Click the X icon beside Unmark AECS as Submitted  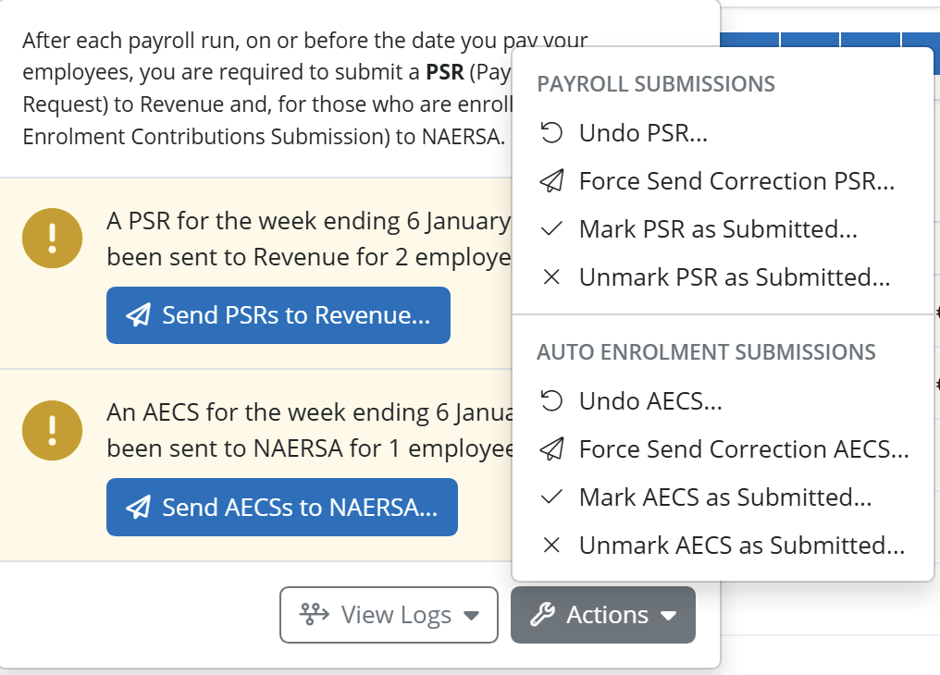pos(550,545)
